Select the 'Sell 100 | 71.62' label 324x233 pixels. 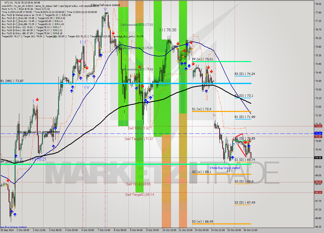(x=139, y=128)
